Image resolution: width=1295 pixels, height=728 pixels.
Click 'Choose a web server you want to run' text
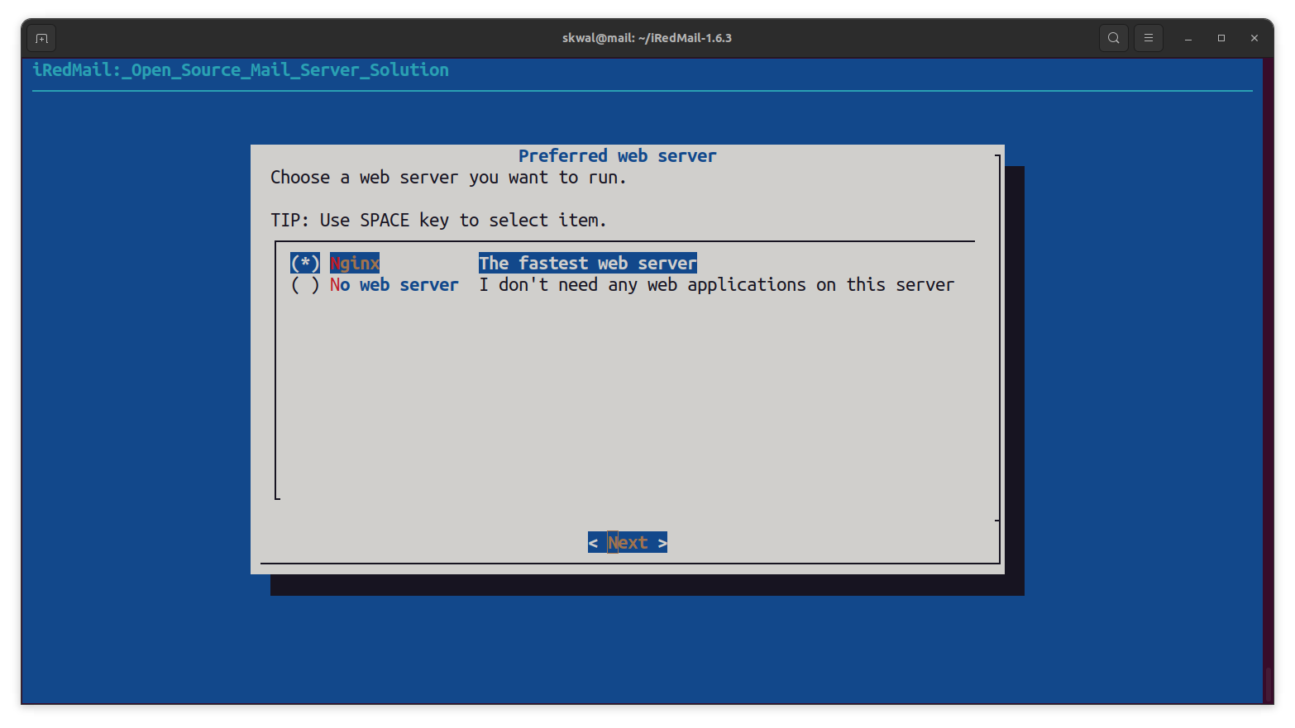[x=448, y=177]
